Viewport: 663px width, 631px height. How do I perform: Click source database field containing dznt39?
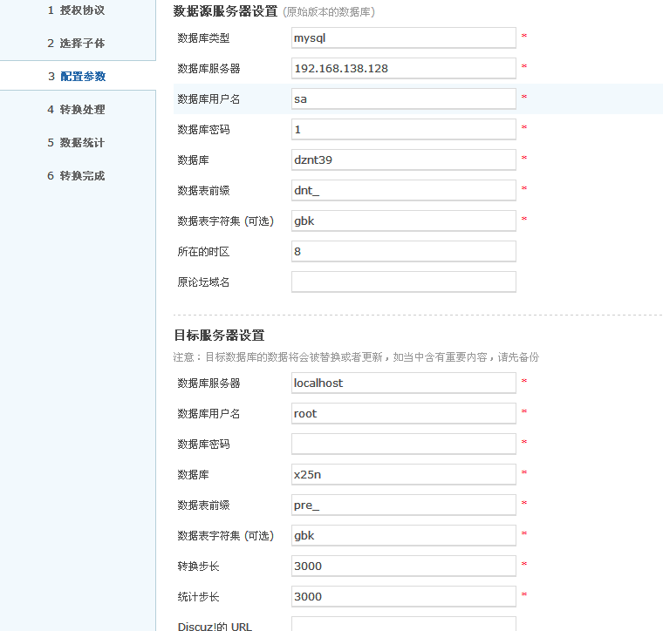click(403, 159)
